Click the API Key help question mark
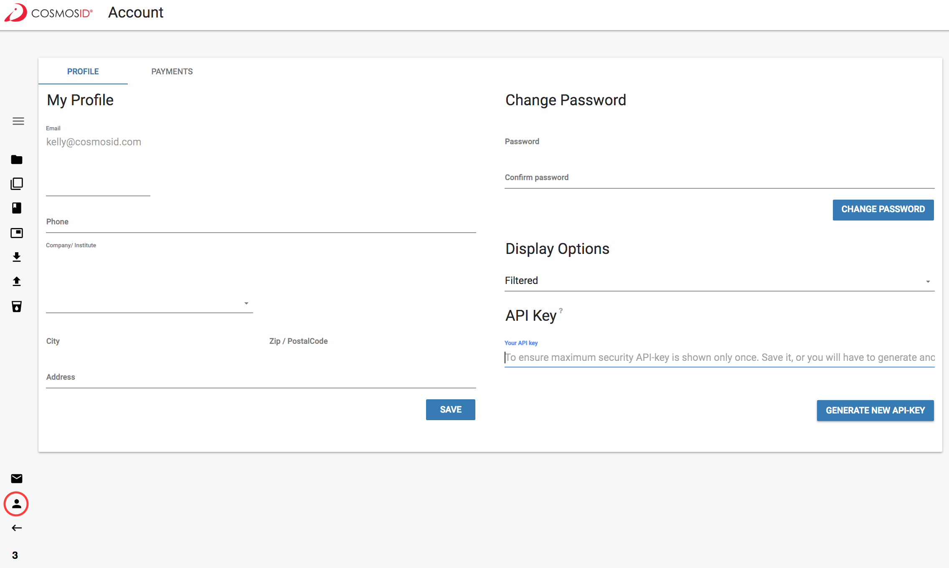This screenshot has height=568, width=949. (x=561, y=310)
